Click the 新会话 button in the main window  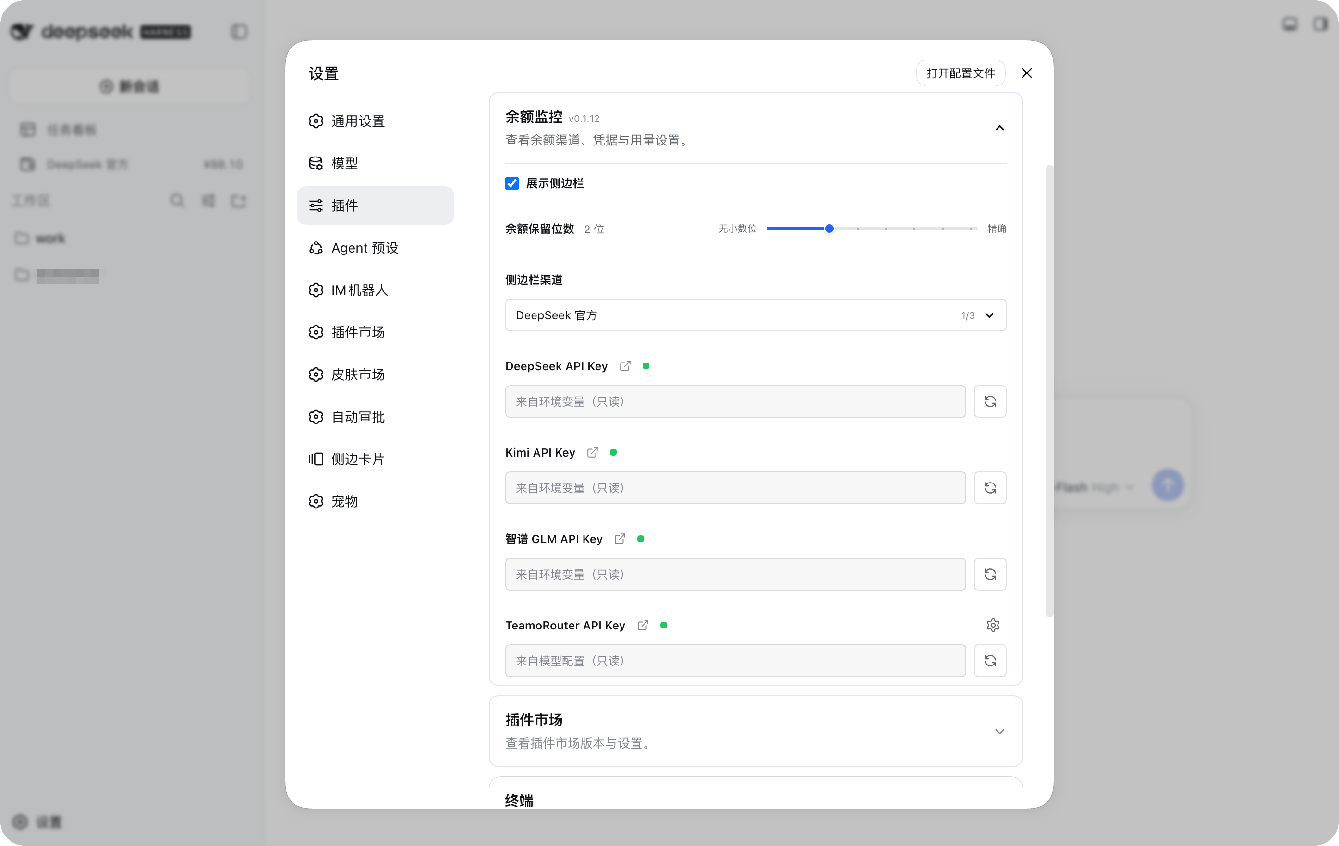click(x=129, y=86)
